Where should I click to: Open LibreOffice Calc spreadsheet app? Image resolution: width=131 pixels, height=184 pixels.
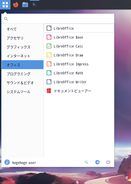pyautogui.click(x=79, y=46)
